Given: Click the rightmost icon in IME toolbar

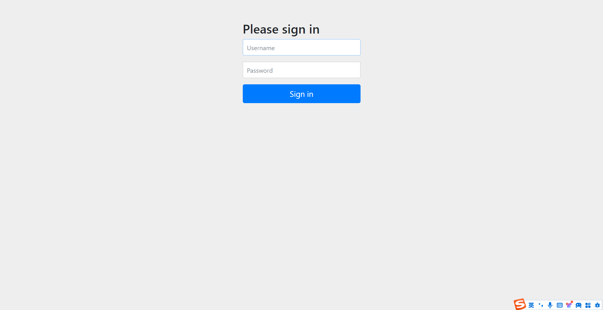Looking at the screenshot, I should coord(597,305).
